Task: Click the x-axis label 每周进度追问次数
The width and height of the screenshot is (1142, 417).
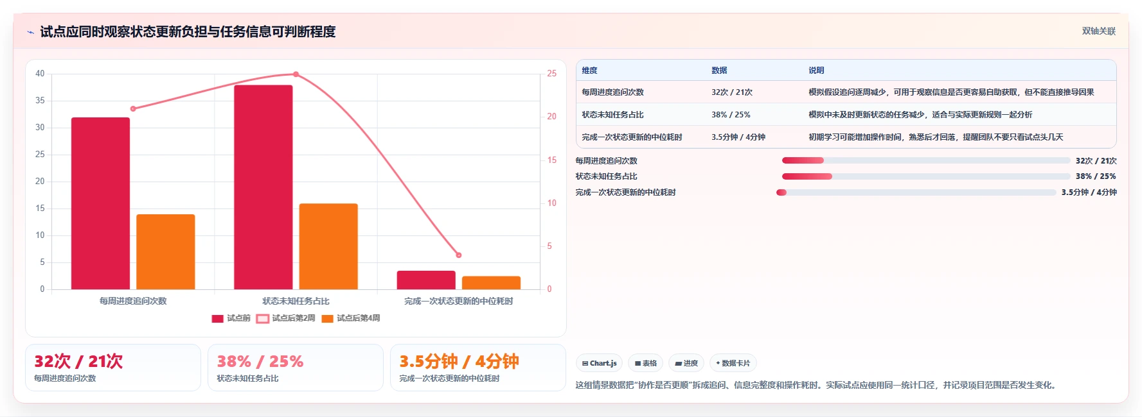Action: pyautogui.click(x=133, y=301)
